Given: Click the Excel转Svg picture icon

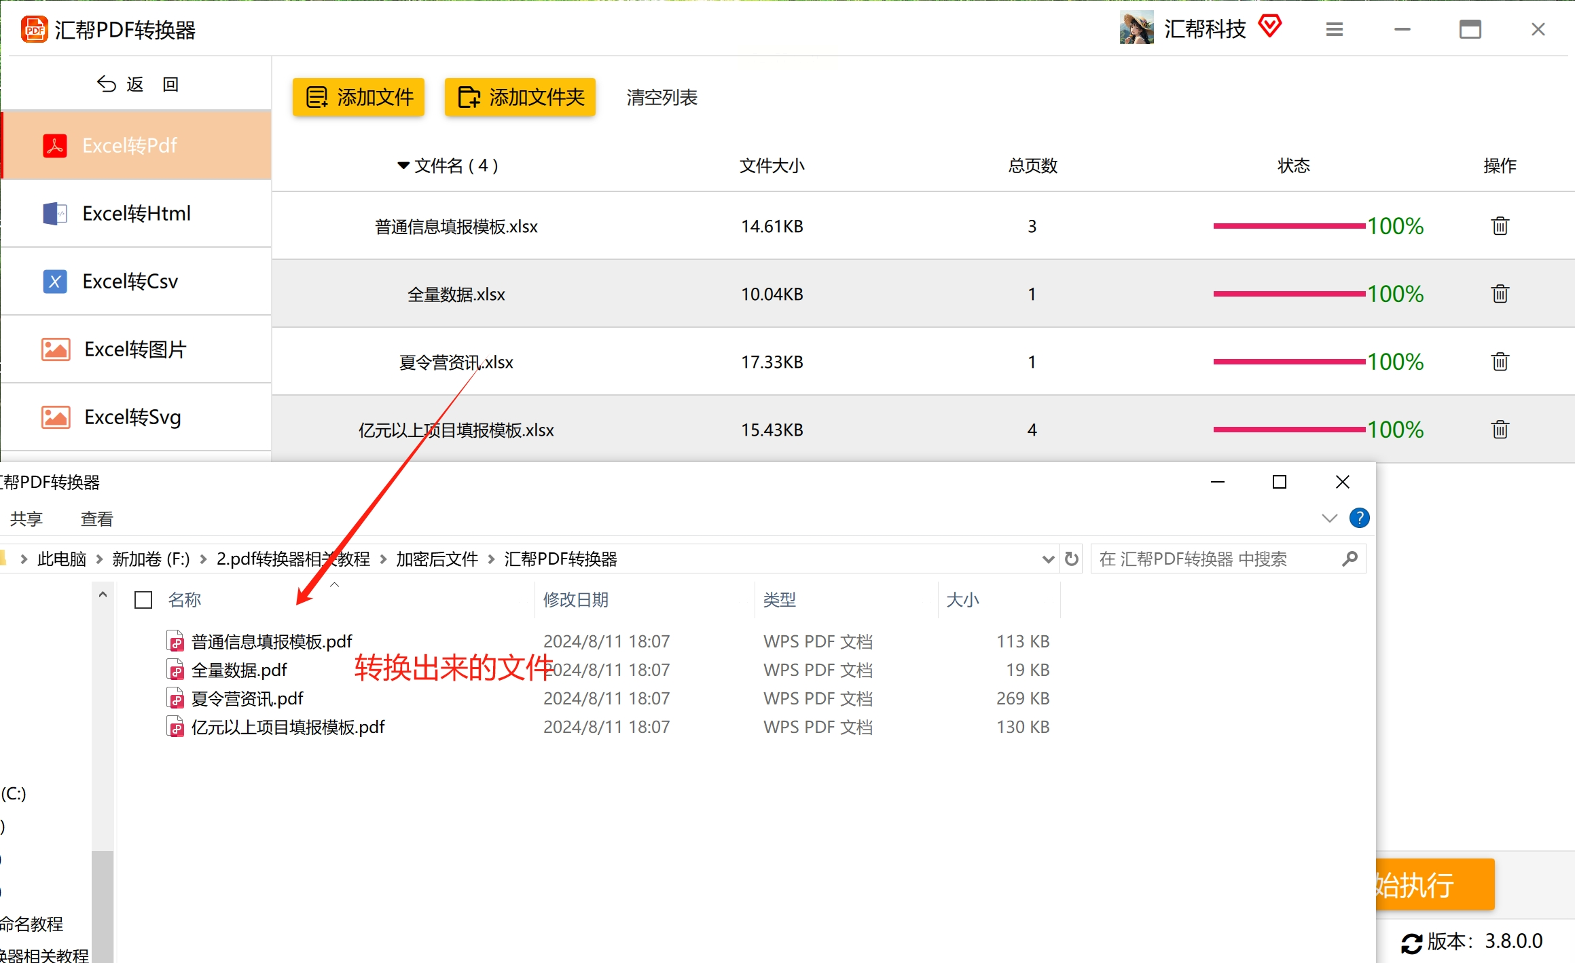Looking at the screenshot, I should pos(56,417).
